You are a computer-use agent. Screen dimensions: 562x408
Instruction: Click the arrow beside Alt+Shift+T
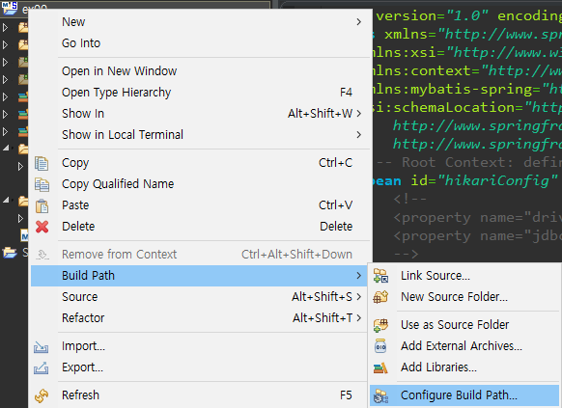pos(359,317)
